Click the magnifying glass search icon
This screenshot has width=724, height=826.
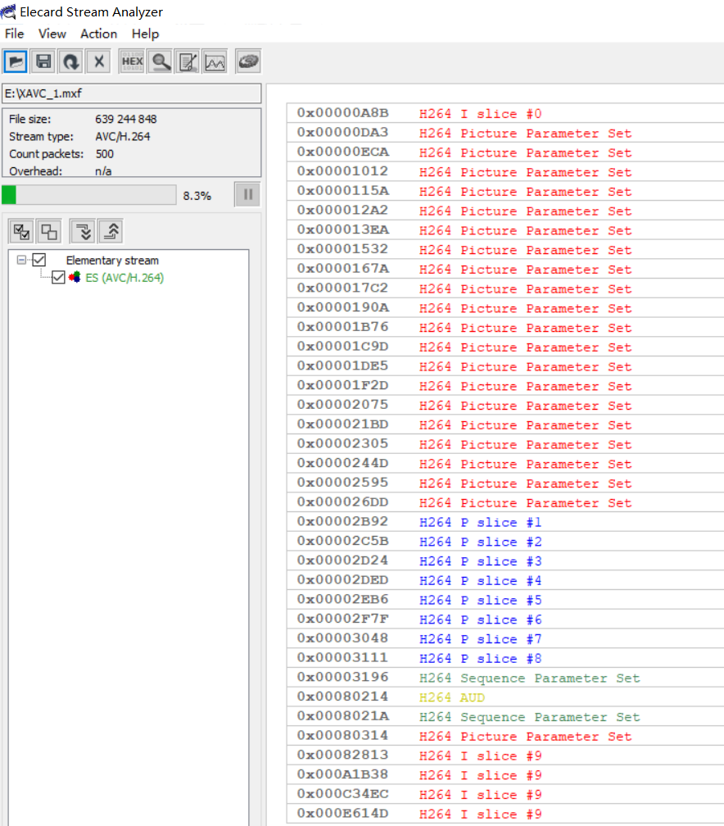coord(161,62)
